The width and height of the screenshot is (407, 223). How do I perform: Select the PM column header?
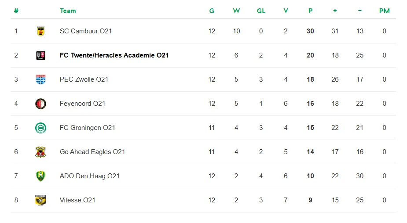385,11
